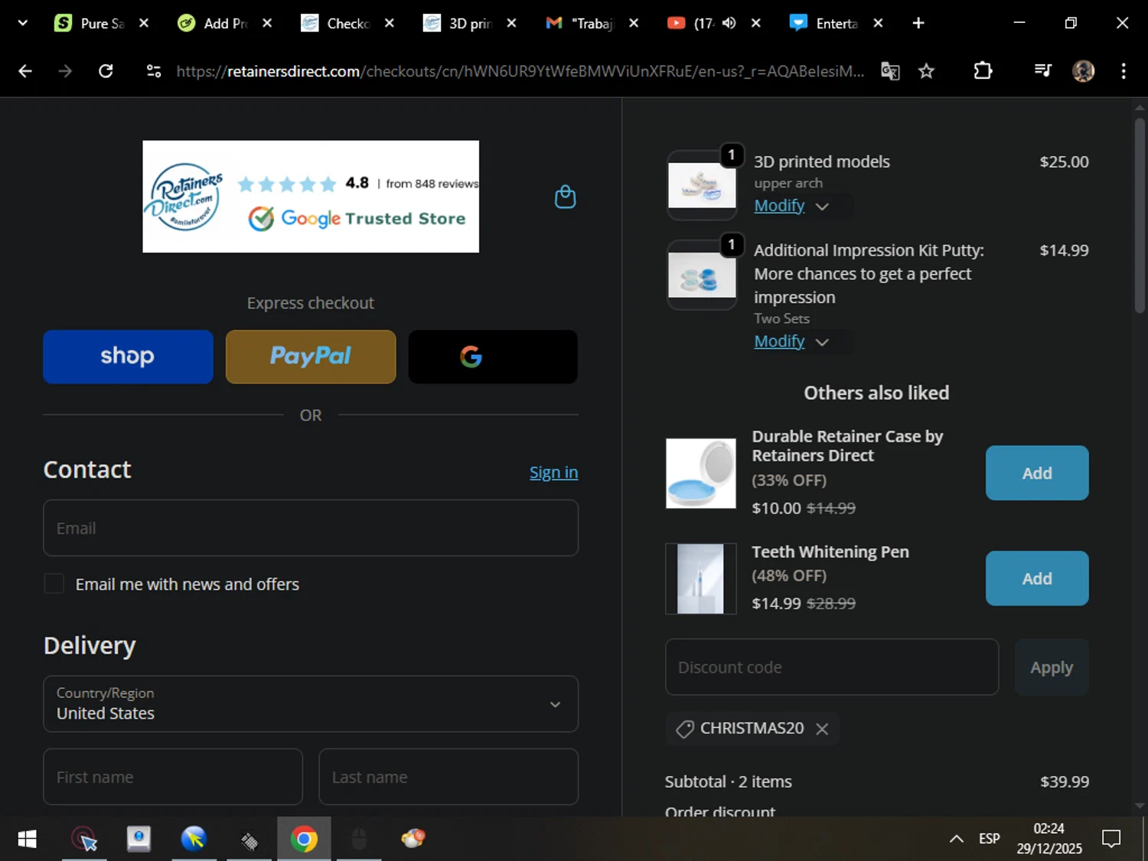This screenshot has height=861, width=1148.
Task: Apply the discount code
Action: click(1052, 667)
